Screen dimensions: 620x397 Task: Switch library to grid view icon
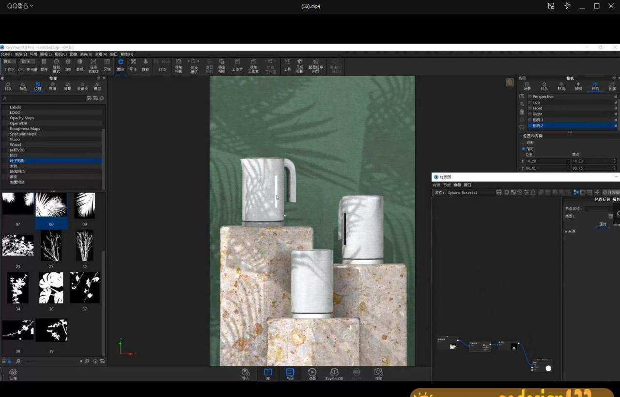point(9,361)
